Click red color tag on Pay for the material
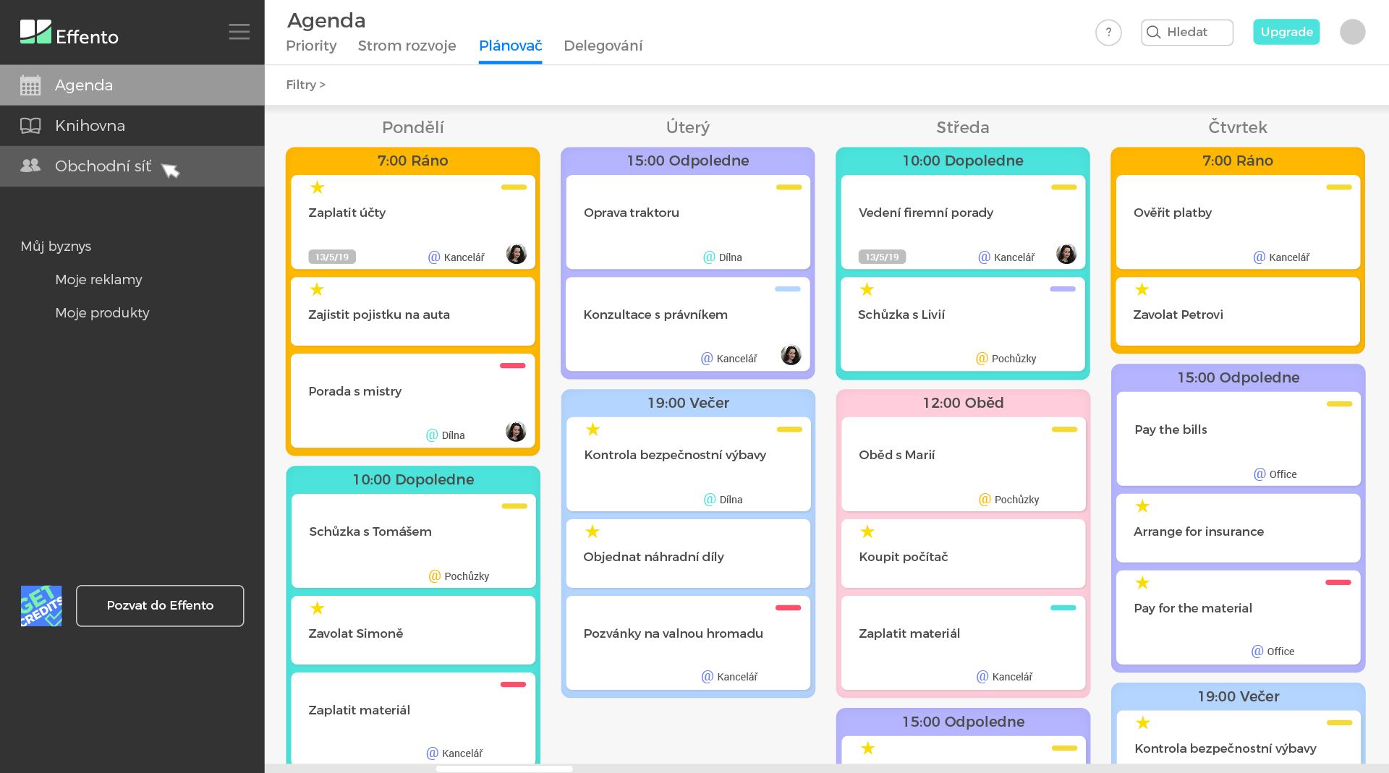1389x773 pixels. pos(1338,583)
